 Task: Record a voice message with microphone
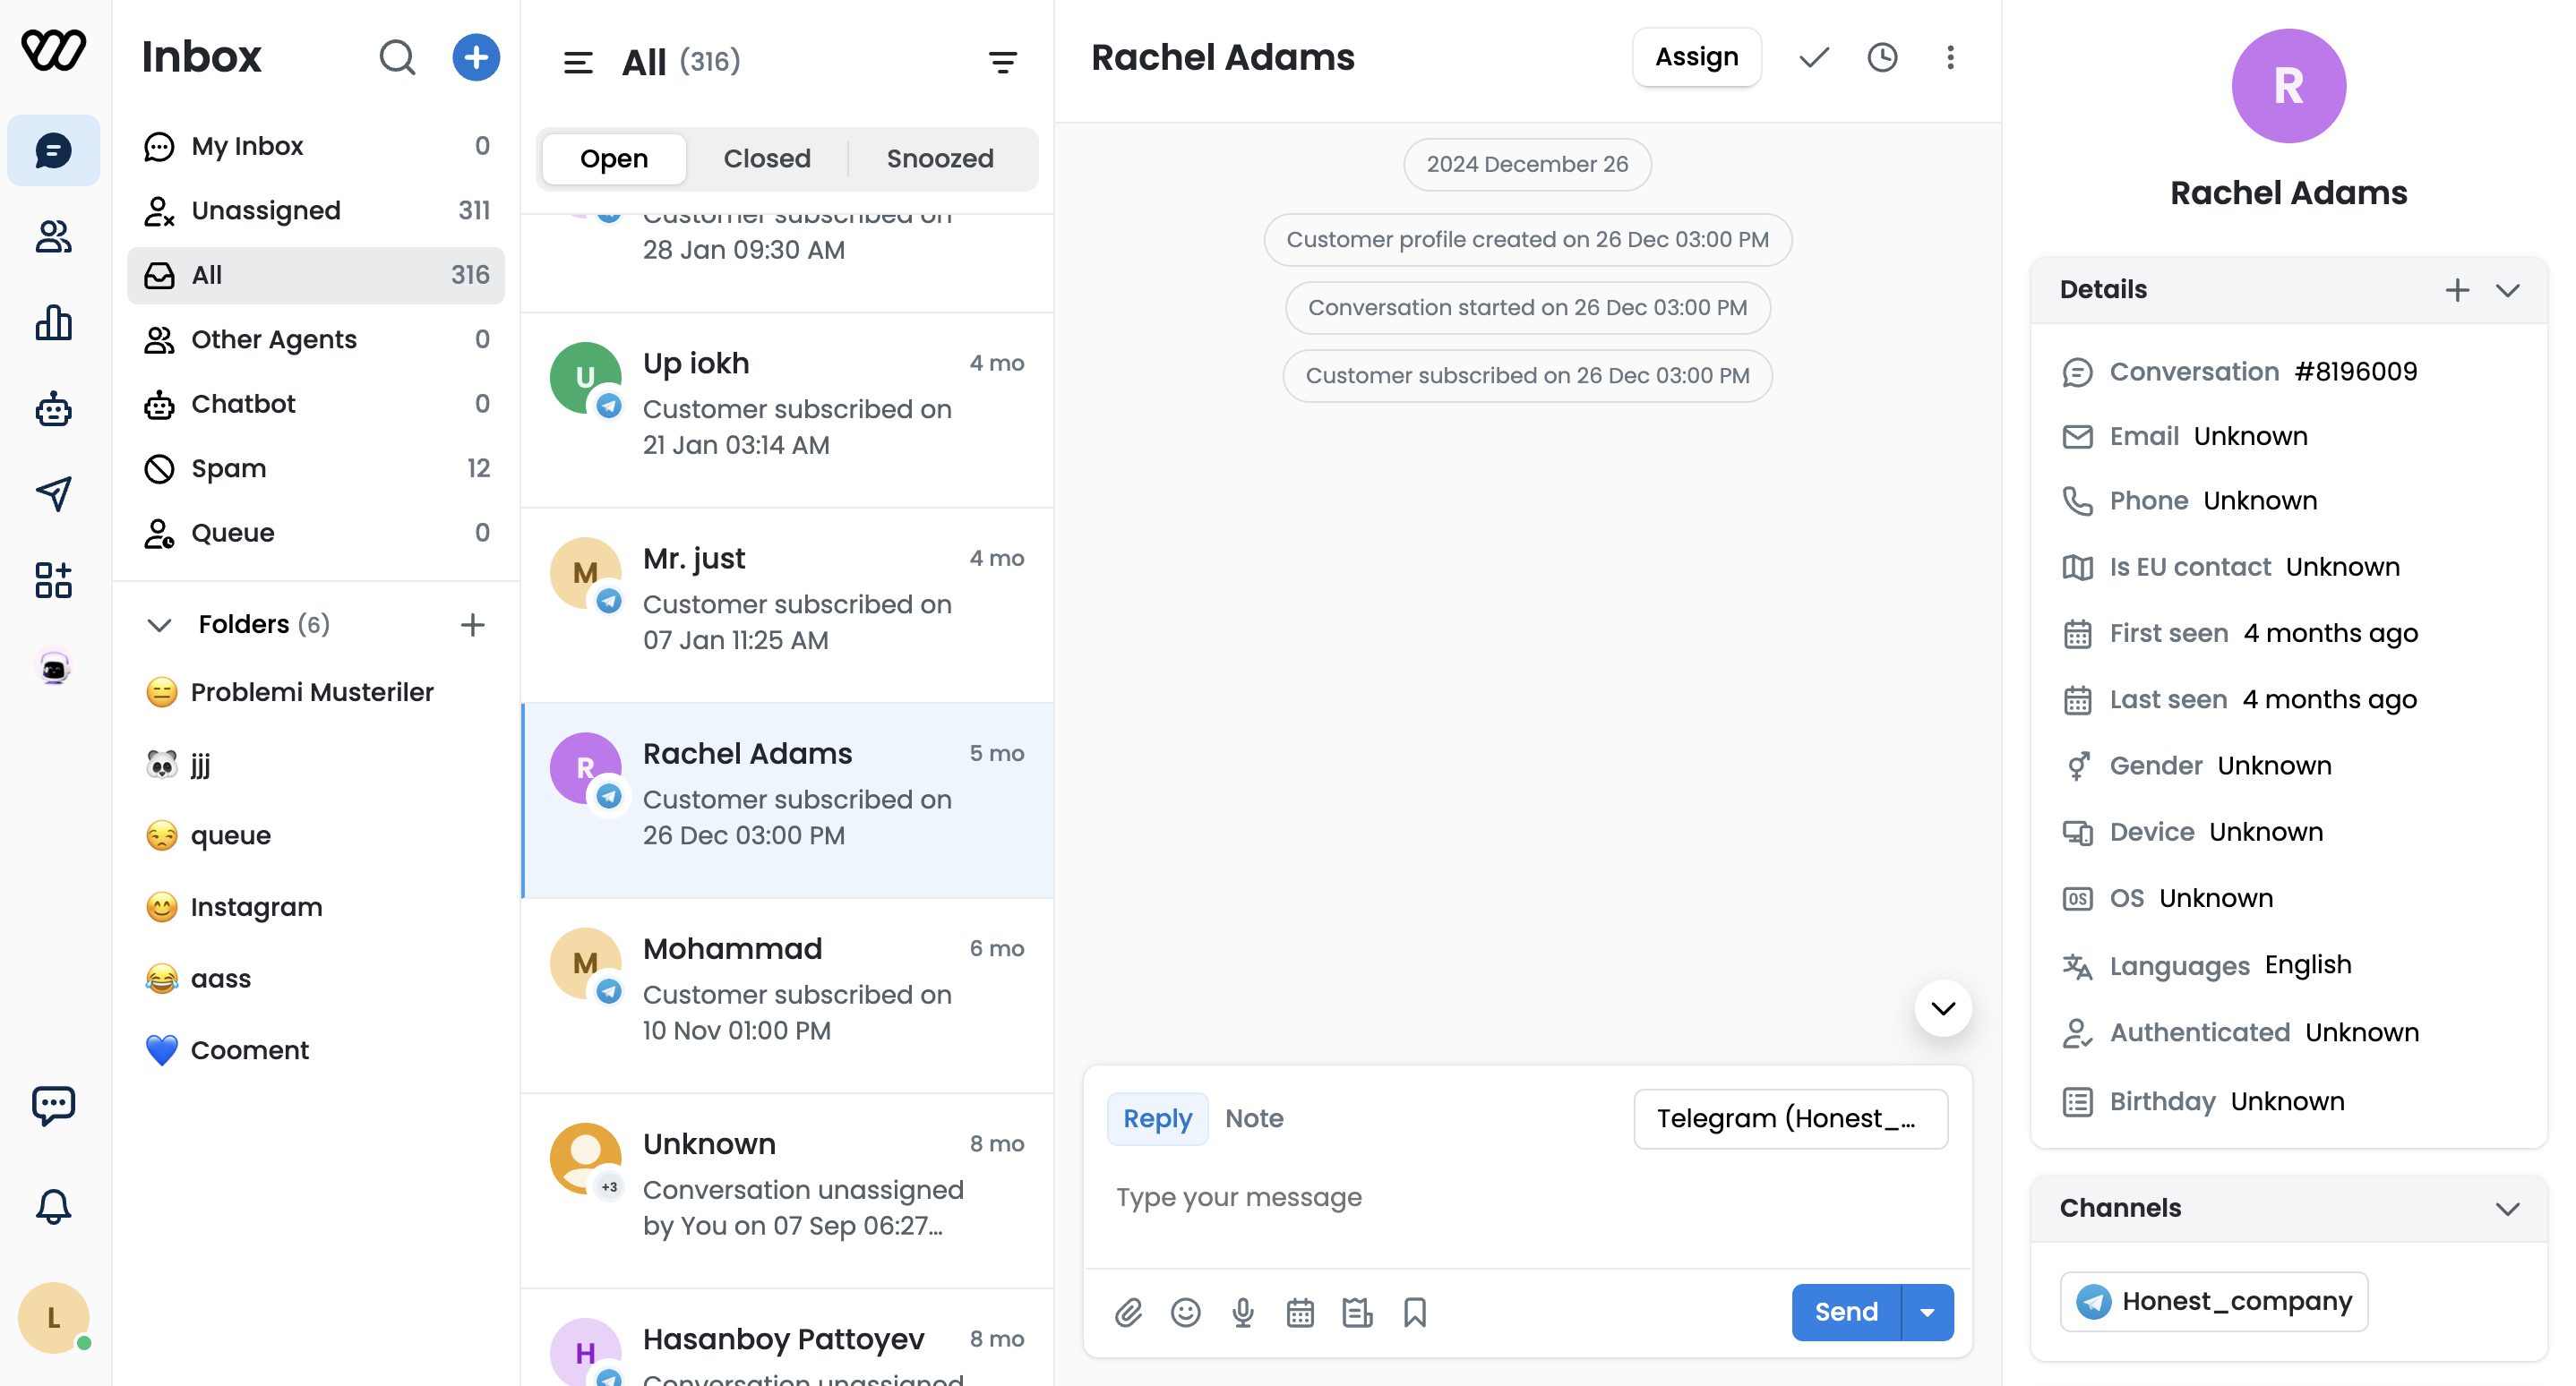(1243, 1312)
